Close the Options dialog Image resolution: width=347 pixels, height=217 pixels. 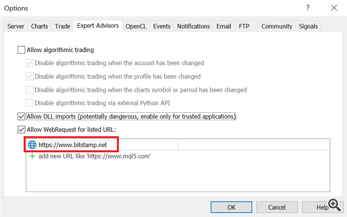coord(334,8)
